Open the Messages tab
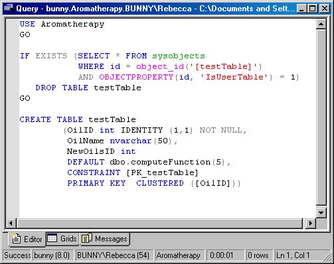Viewport: 334px width, 264px height. 105,239
